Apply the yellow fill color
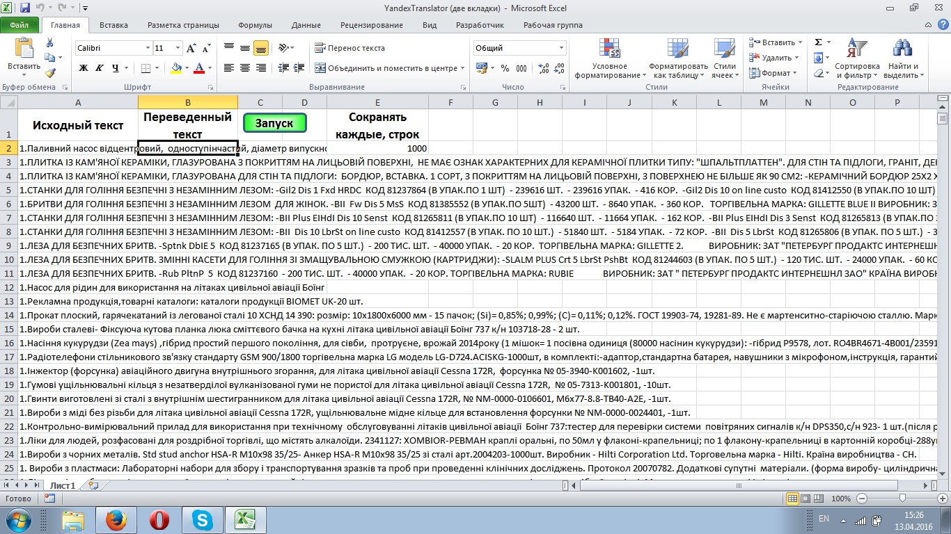Image resolution: width=951 pixels, height=534 pixels. coord(175,68)
